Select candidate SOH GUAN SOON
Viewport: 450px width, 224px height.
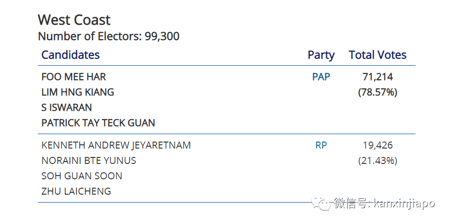(x=82, y=176)
